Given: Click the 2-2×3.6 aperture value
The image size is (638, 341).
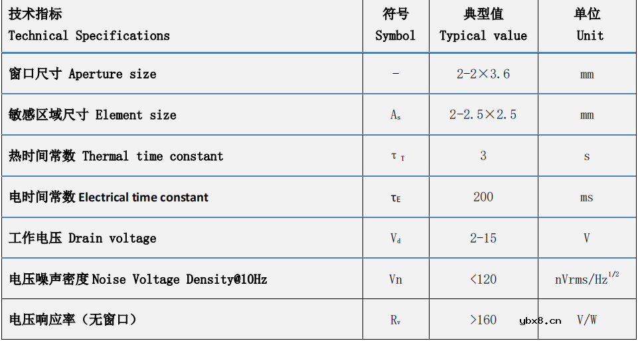Looking at the screenshot, I should (x=483, y=74).
